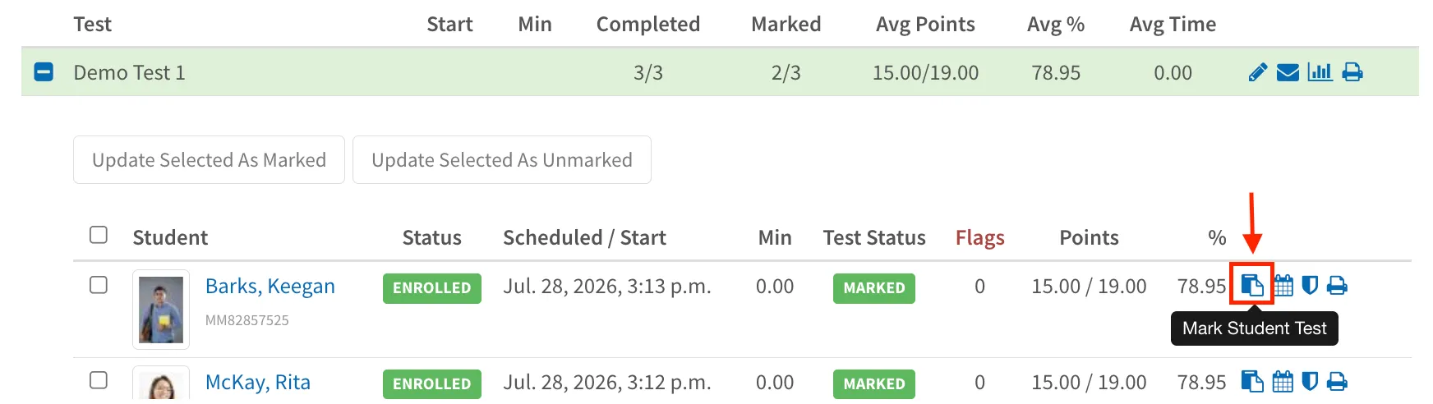
Task: Tick the select-all checkbox beside Student header
Action: (99, 235)
